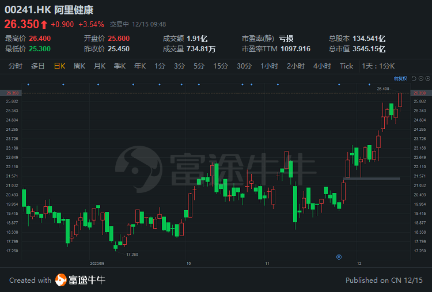Click the 2020/09 date axis label
432x292 pixels.
[97, 264]
